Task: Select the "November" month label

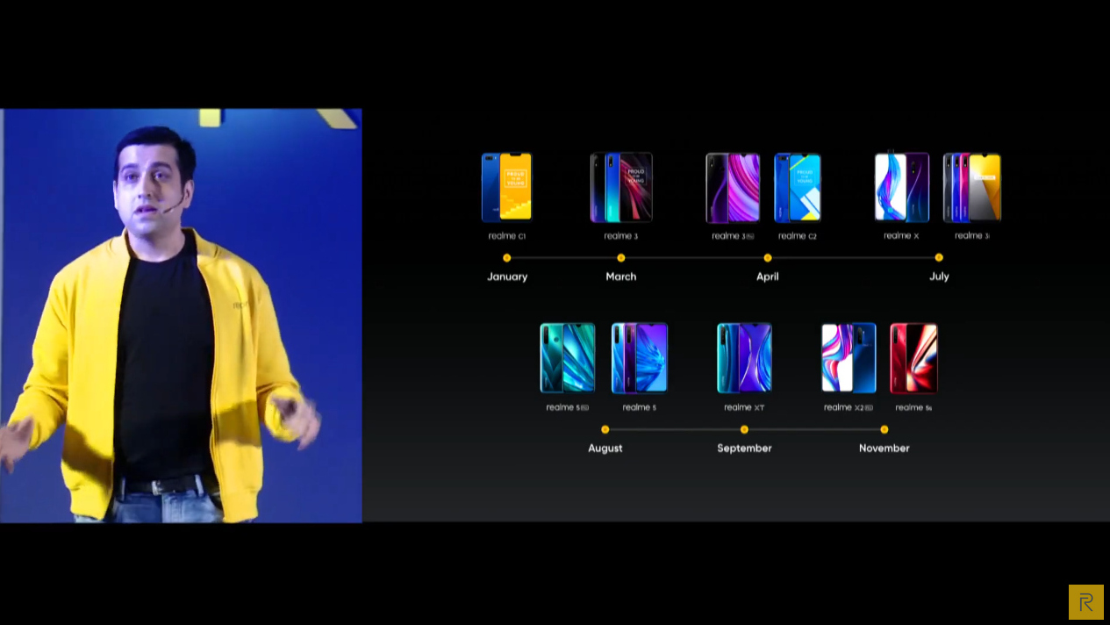Action: tap(884, 448)
